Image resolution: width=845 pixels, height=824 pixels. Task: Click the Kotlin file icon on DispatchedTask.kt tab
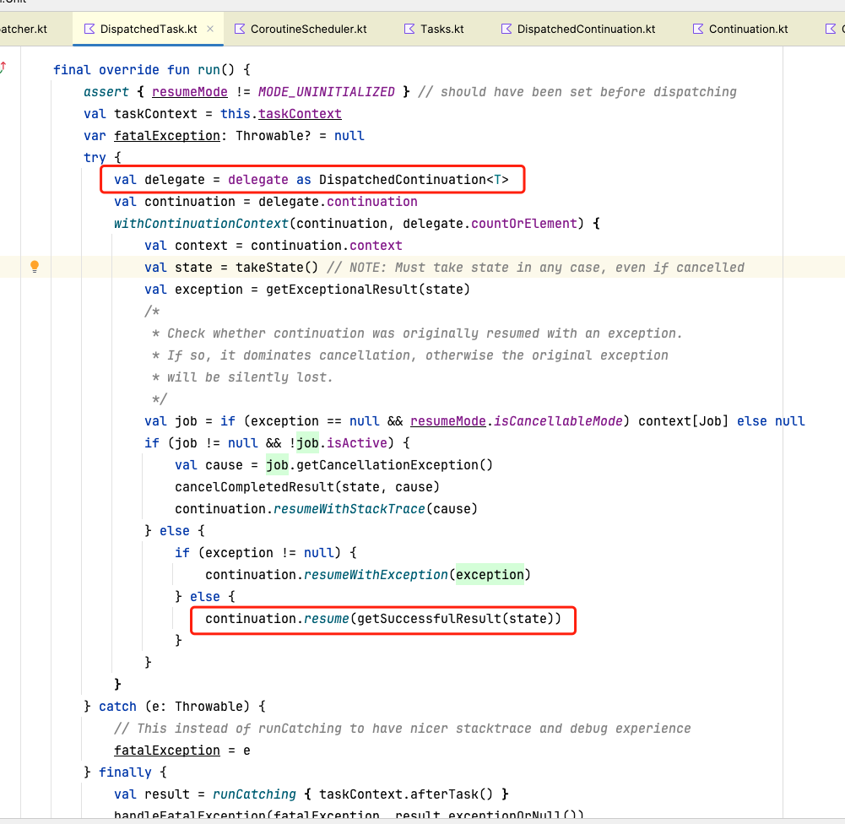tap(89, 29)
